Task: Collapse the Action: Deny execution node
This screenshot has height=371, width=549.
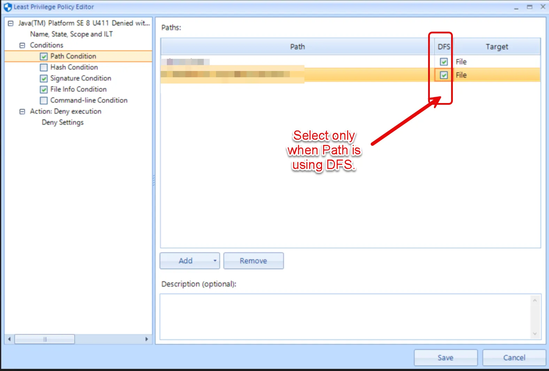Action: pos(22,112)
